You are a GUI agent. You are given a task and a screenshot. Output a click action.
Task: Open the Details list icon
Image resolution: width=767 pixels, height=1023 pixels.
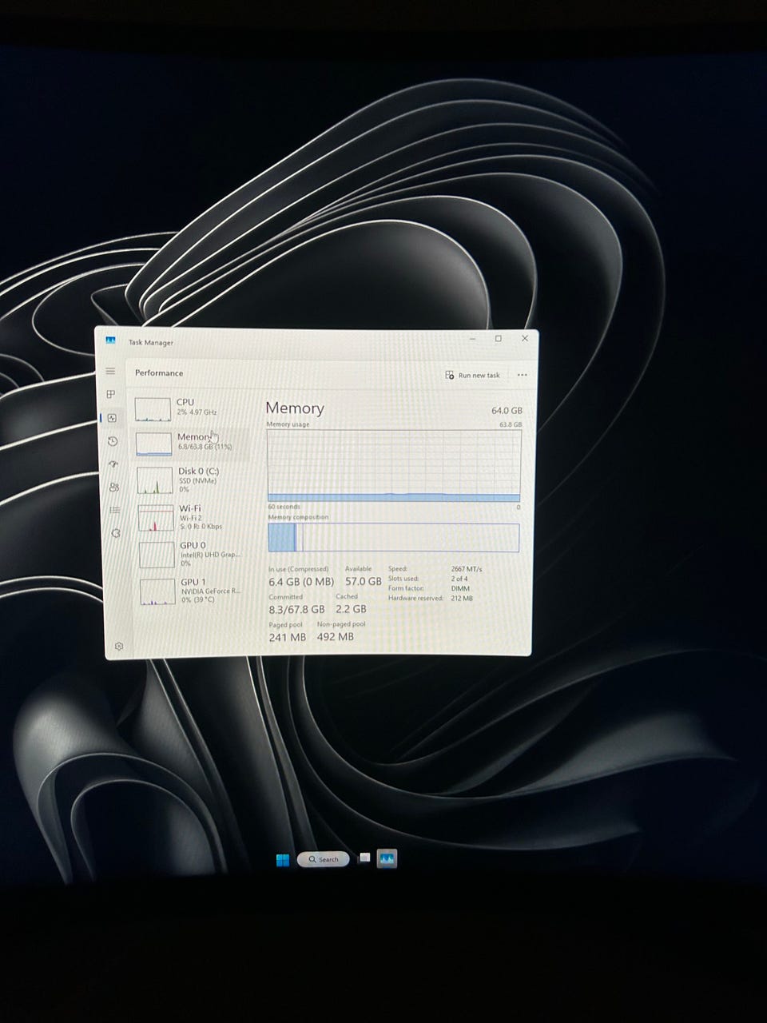pyautogui.click(x=115, y=510)
